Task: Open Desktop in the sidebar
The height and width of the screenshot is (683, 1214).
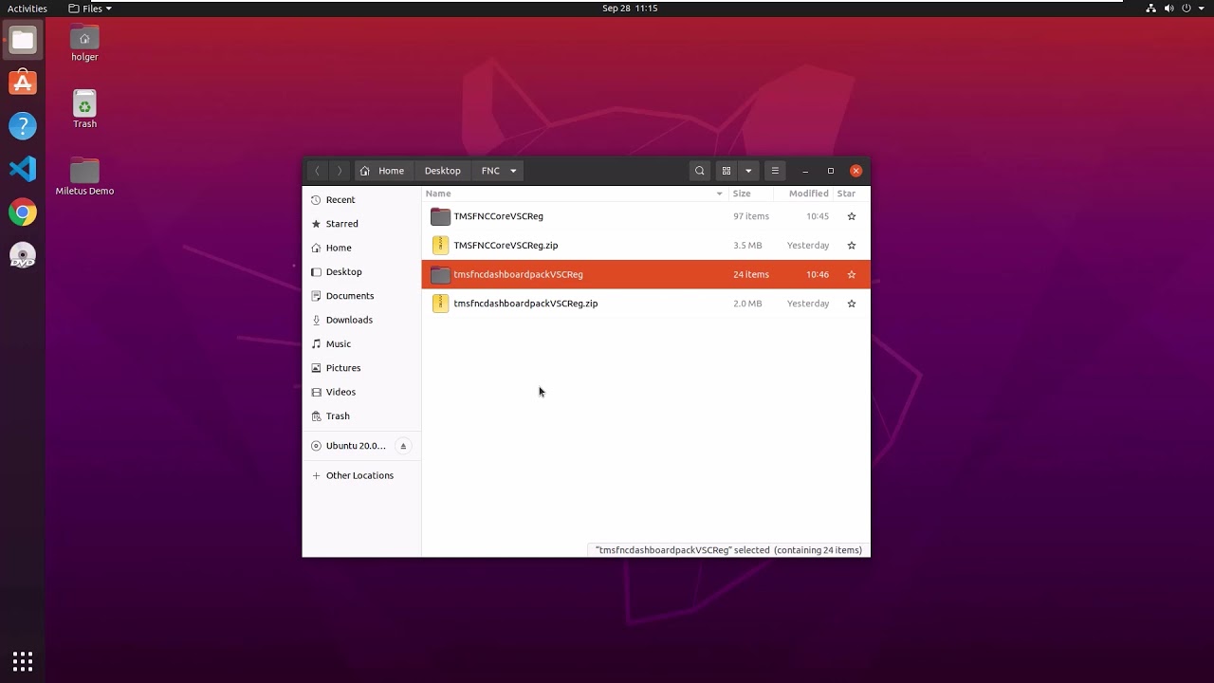Action: 361,272
